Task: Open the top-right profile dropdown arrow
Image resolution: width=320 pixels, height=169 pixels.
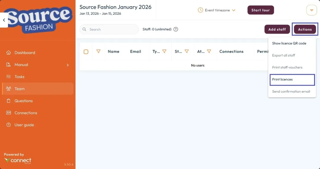Action: (311, 10)
